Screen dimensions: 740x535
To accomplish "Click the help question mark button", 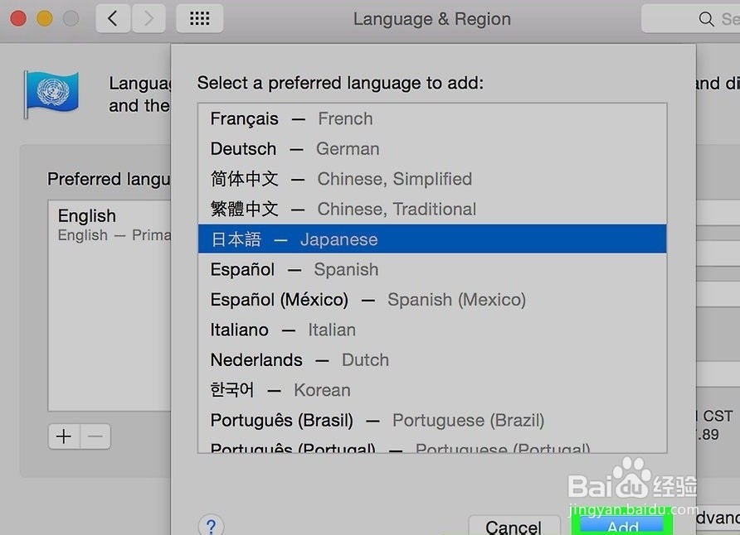I will pyautogui.click(x=211, y=526).
